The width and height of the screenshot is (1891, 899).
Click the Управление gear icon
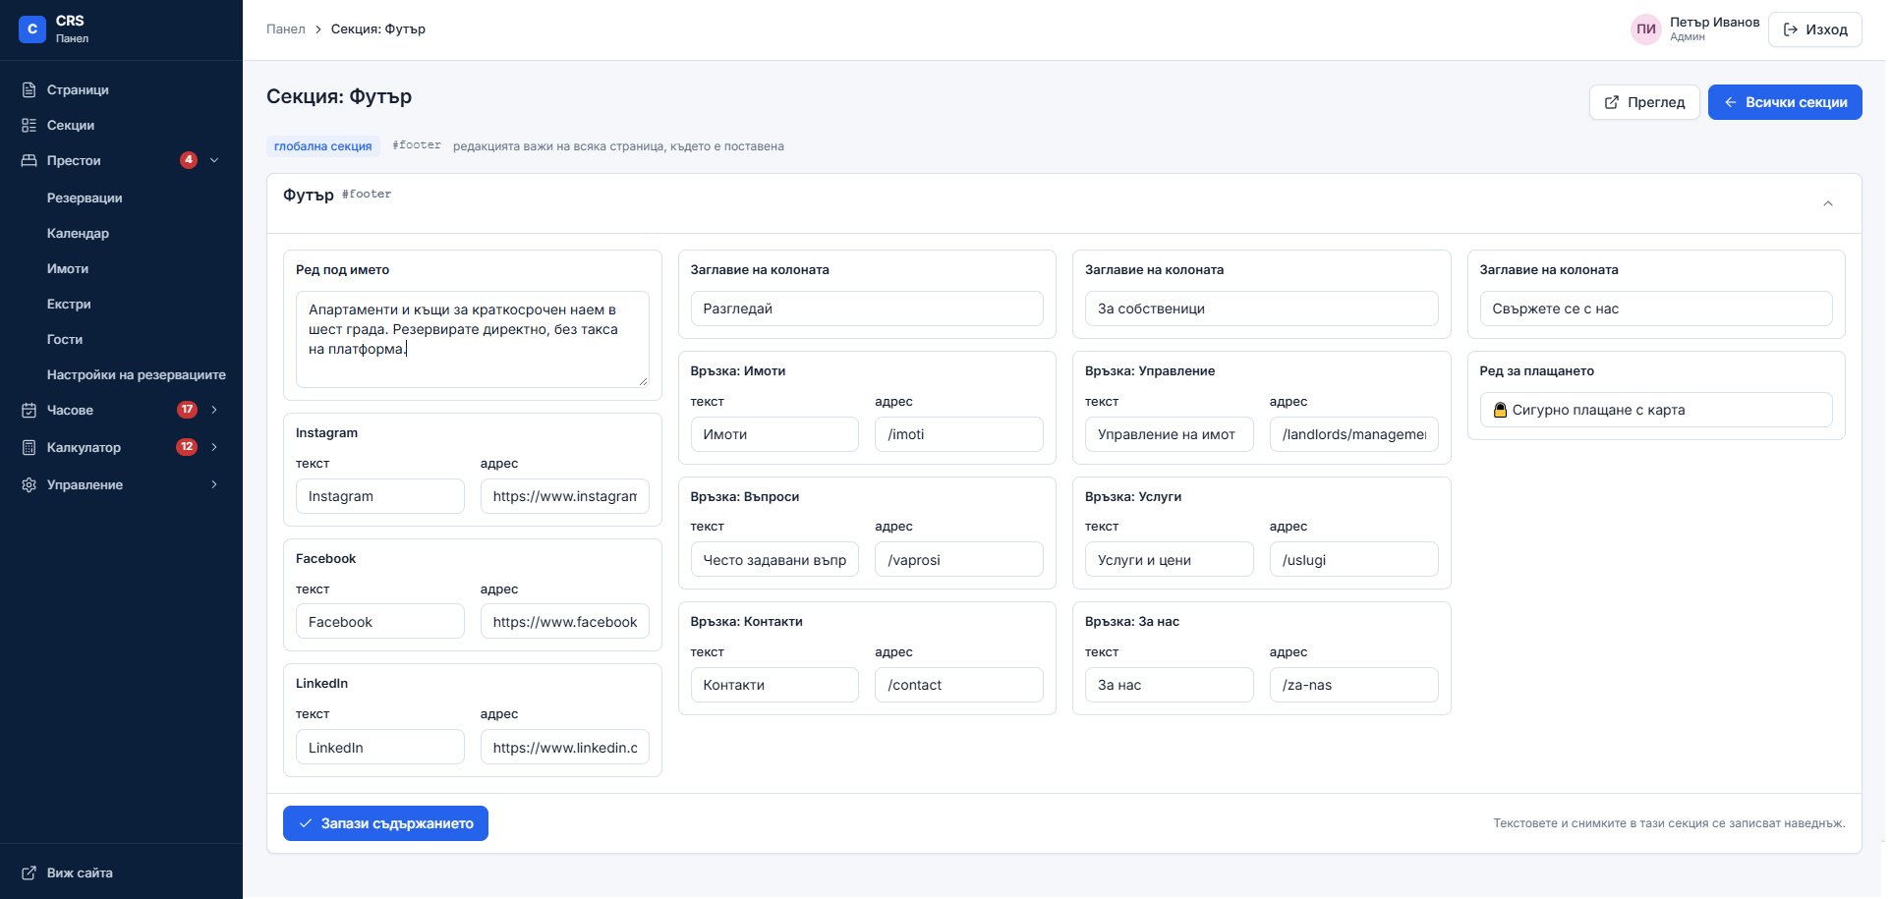click(x=29, y=484)
